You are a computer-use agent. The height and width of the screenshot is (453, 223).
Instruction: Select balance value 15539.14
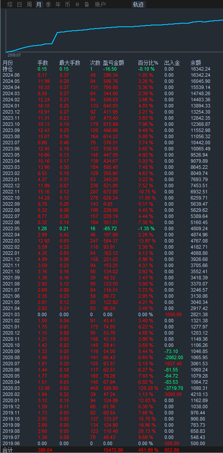201,87
